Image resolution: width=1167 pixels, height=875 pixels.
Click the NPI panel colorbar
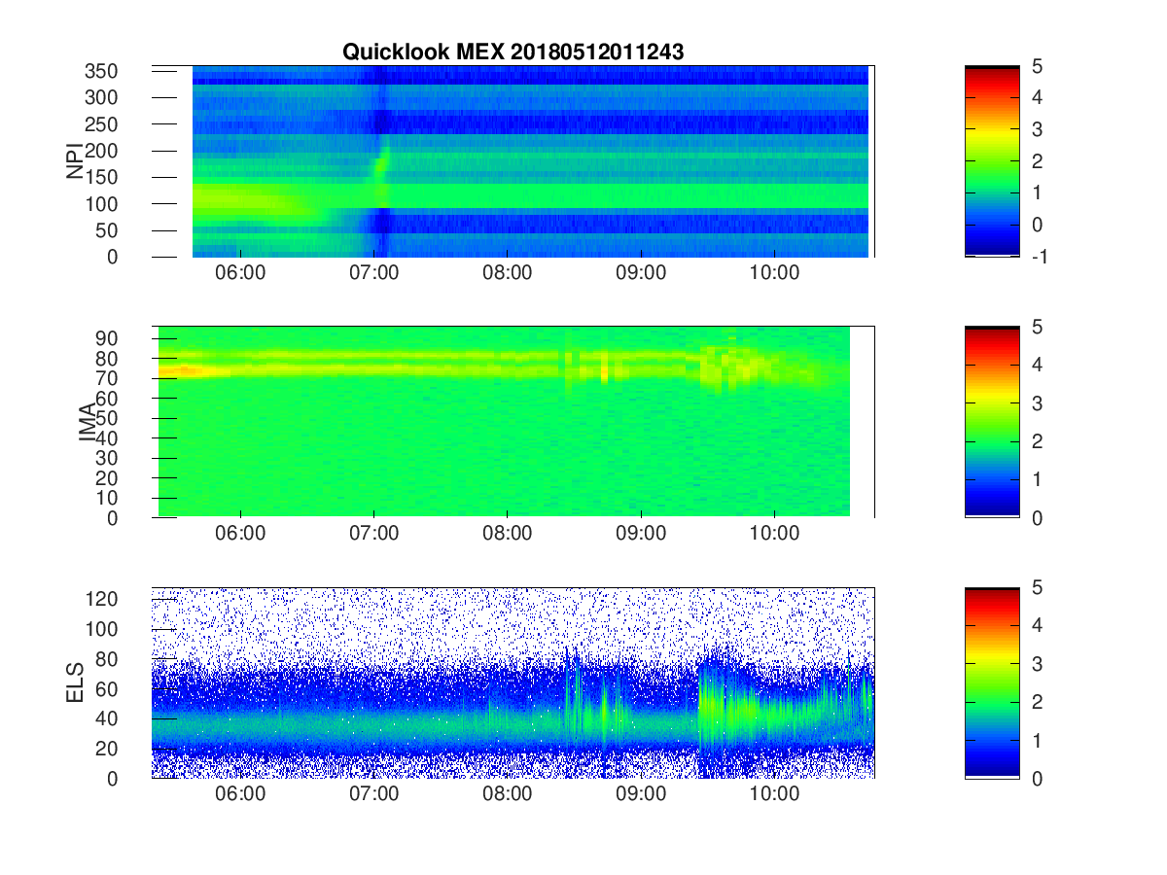click(992, 161)
